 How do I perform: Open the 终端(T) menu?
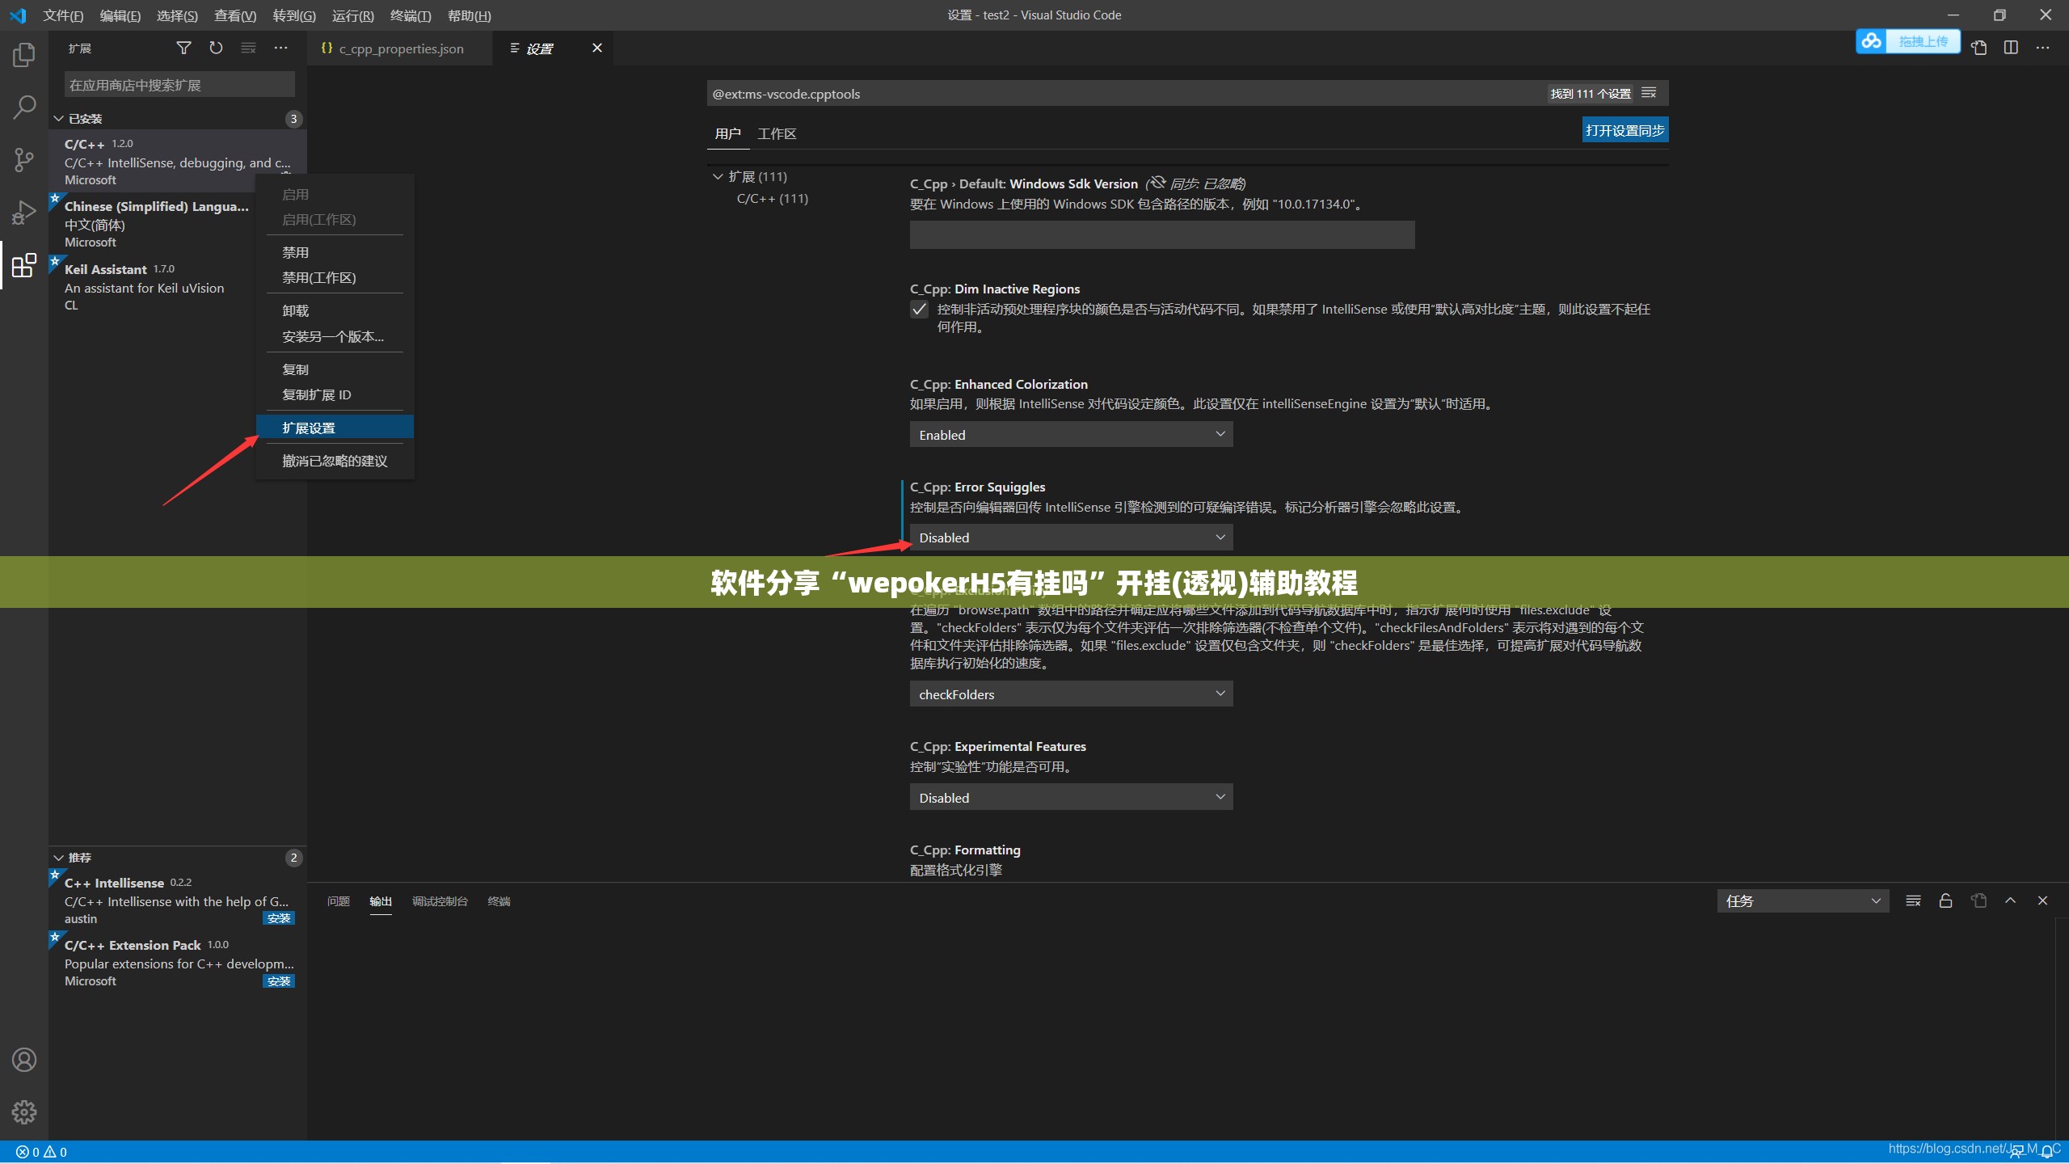(x=410, y=15)
